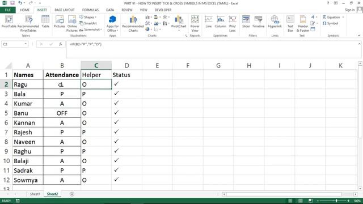Undo the last action

pos(20,3)
